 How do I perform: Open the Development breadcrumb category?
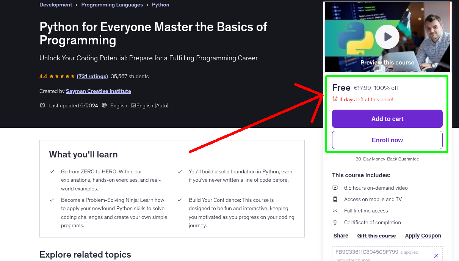pos(56,5)
